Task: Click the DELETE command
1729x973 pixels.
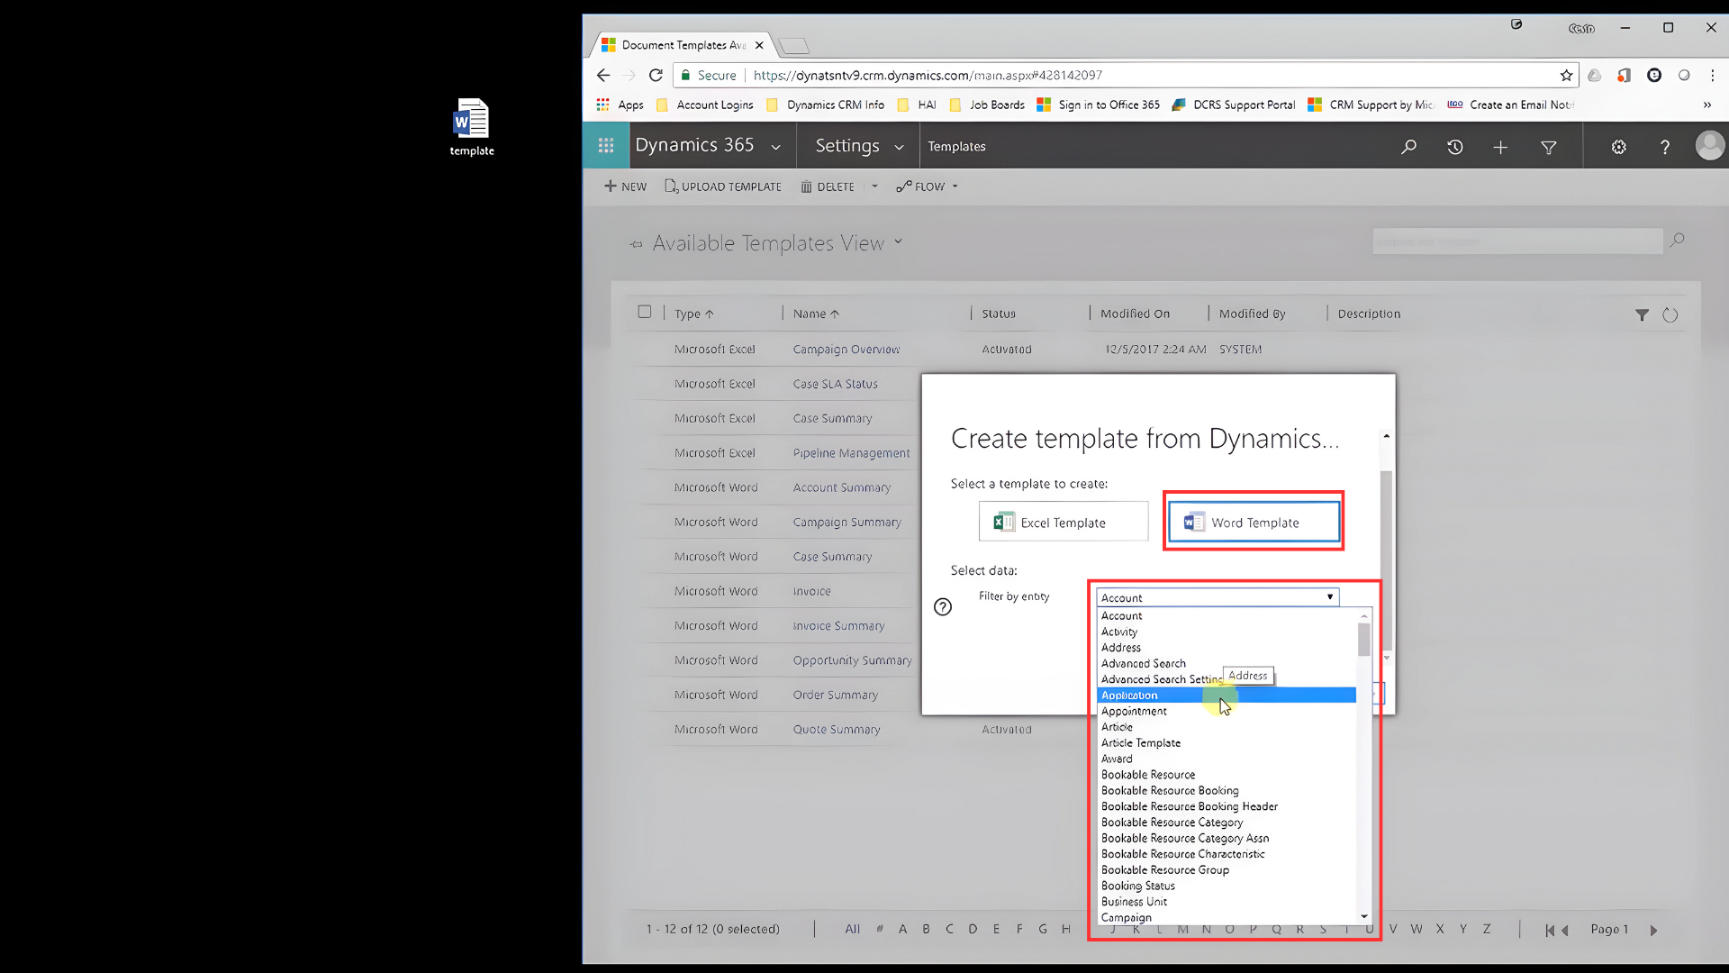Action: [x=828, y=186]
